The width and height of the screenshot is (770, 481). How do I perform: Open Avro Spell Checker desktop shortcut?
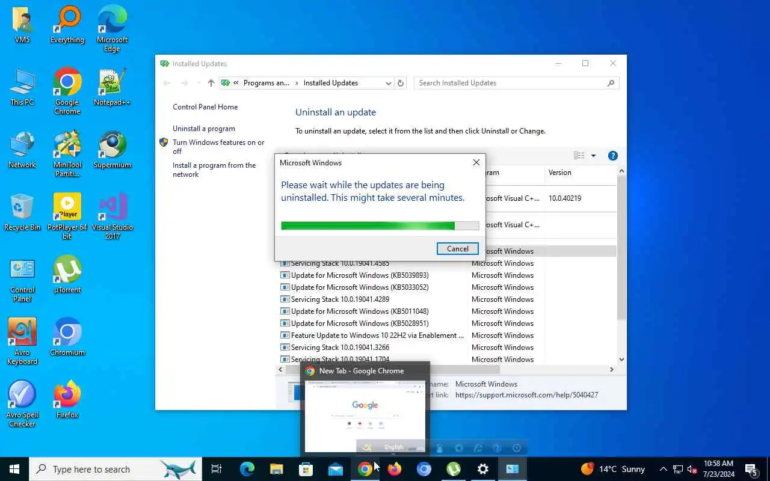22,404
